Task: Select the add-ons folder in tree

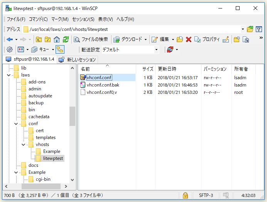Action: [37, 82]
